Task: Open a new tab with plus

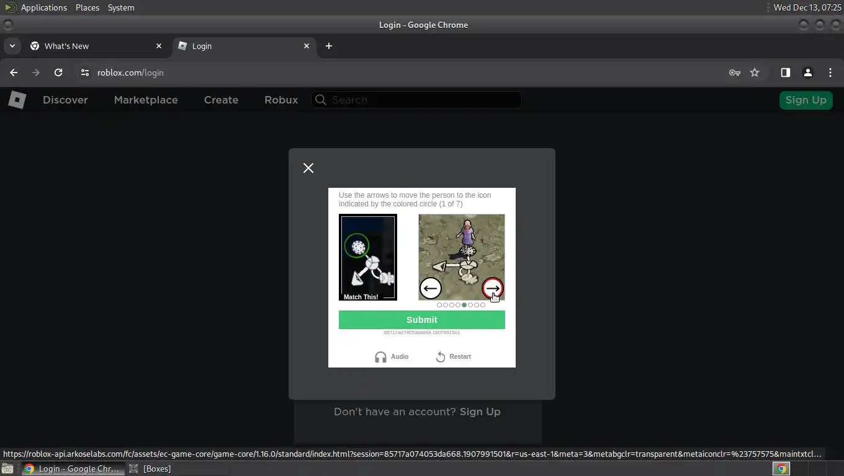Action: [329, 46]
